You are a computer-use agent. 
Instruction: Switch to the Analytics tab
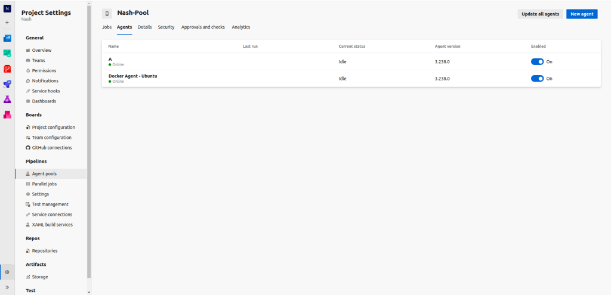(x=241, y=27)
